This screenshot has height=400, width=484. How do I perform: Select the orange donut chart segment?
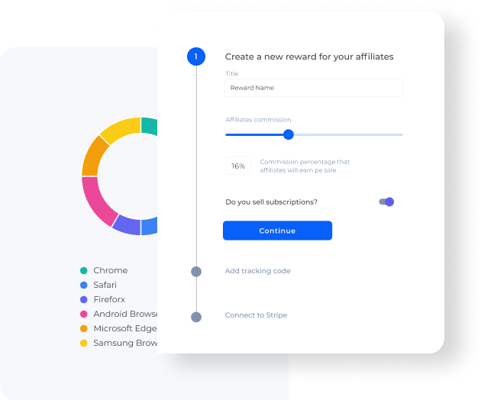(x=93, y=154)
